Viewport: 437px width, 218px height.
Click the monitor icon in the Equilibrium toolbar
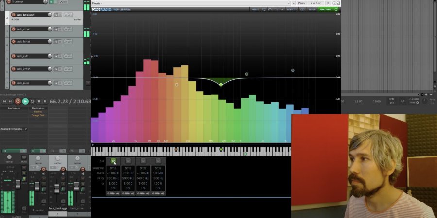point(264,10)
